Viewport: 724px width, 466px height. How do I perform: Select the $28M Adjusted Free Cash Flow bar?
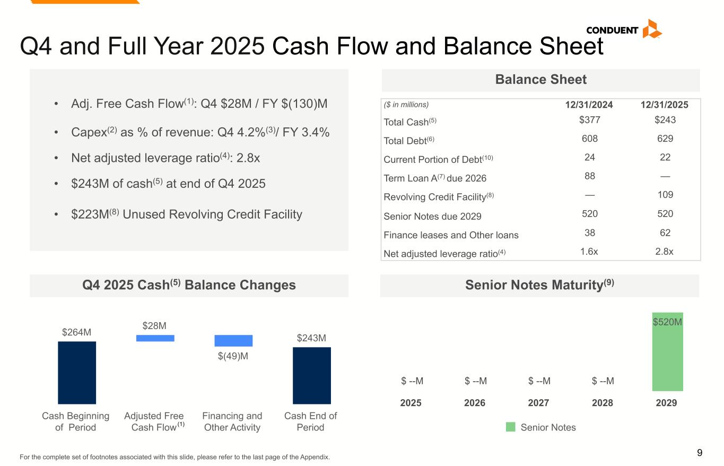tap(155, 338)
